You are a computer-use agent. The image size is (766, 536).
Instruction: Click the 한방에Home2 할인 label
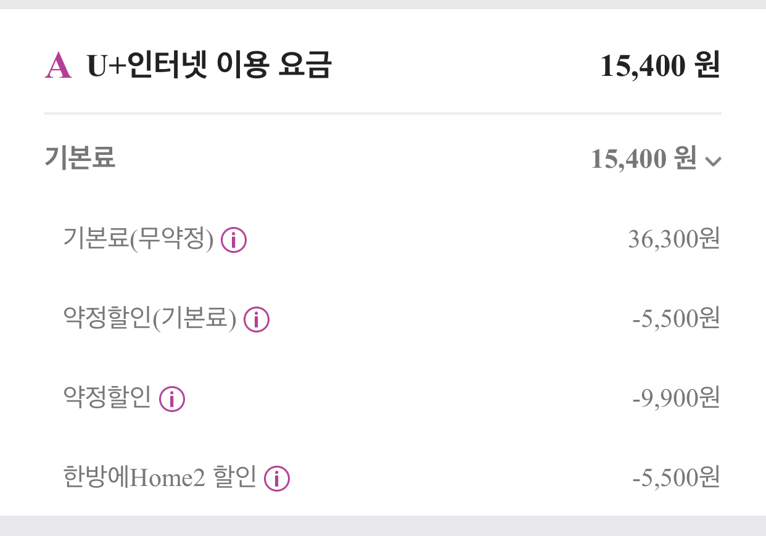(160, 478)
